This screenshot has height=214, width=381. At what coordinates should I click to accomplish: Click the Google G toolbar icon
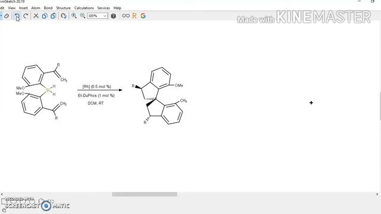point(143,16)
